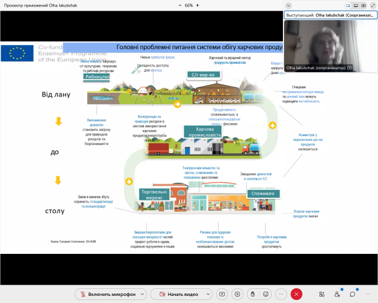Open the apps icon left of Participants

322,294
